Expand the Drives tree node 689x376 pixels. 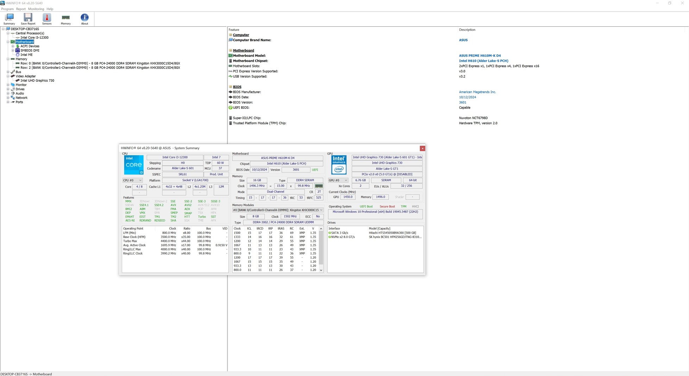click(8, 89)
